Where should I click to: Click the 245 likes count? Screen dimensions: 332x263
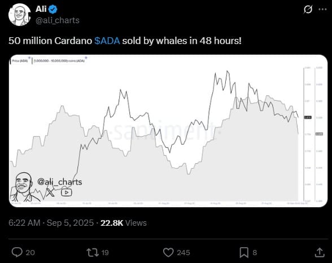pos(184,253)
